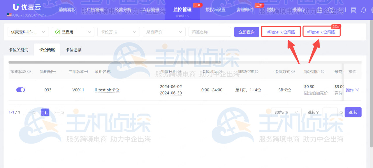The image size is (373, 168).
Task: Open the 卡位方式 filter dropdown
Action: pyautogui.click(x=118, y=32)
